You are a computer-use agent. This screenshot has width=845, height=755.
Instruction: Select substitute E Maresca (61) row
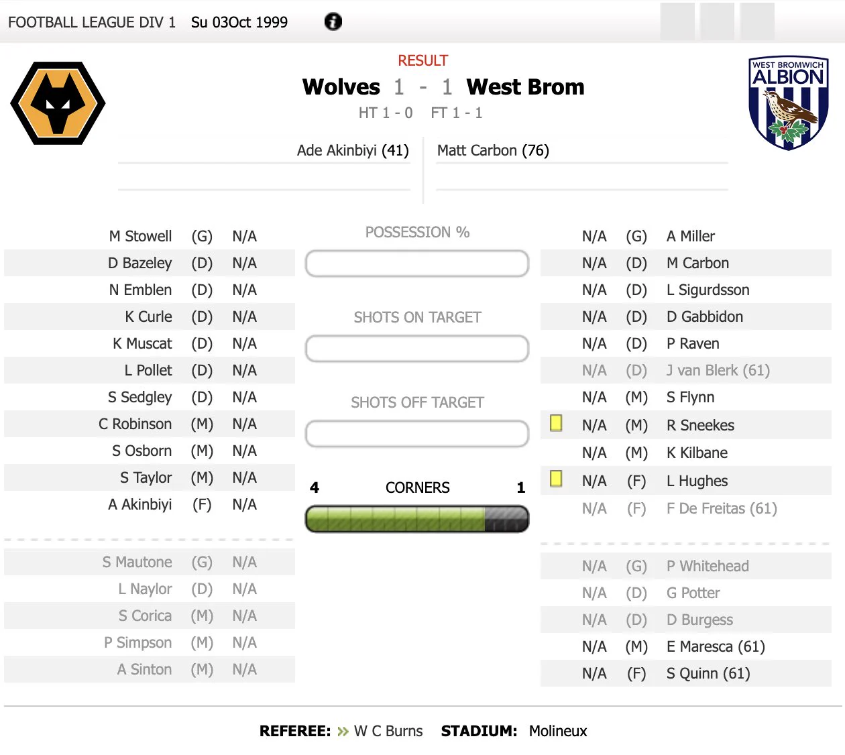pos(686,646)
